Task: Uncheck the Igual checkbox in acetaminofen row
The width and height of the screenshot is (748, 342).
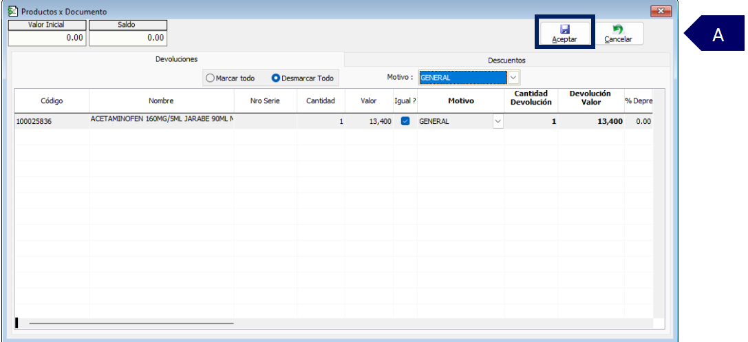Action: pyautogui.click(x=405, y=121)
